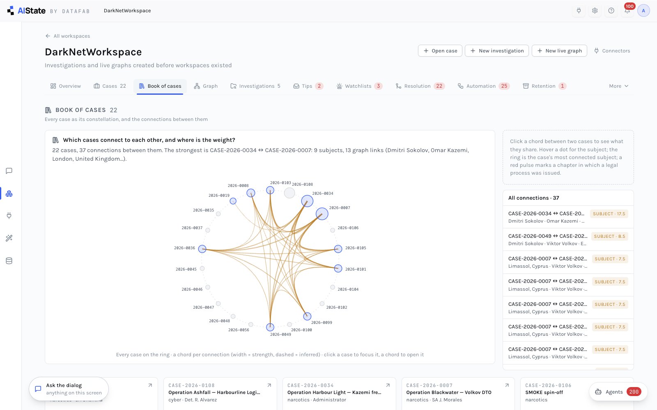Click the New investigation button
Viewport: 657px width, 410px height.
[497, 51]
